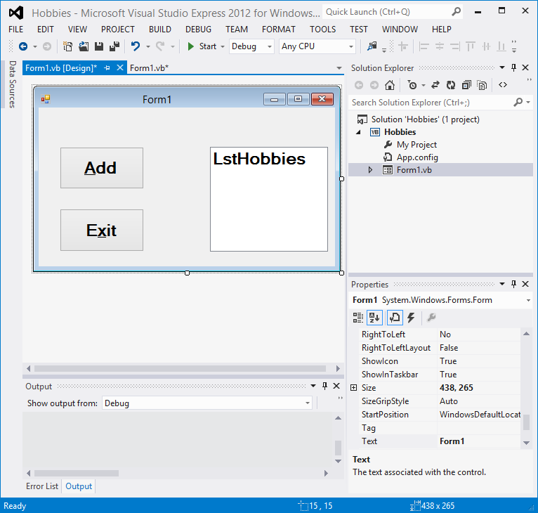538x513 pixels.
Task: Expand the Form1.vb tree node
Action: 370,170
